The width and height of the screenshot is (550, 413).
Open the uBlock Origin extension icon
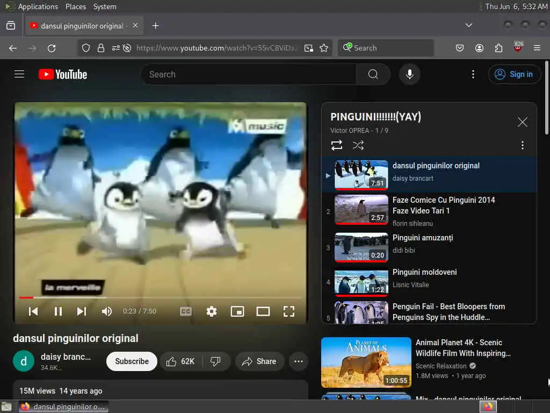(518, 47)
